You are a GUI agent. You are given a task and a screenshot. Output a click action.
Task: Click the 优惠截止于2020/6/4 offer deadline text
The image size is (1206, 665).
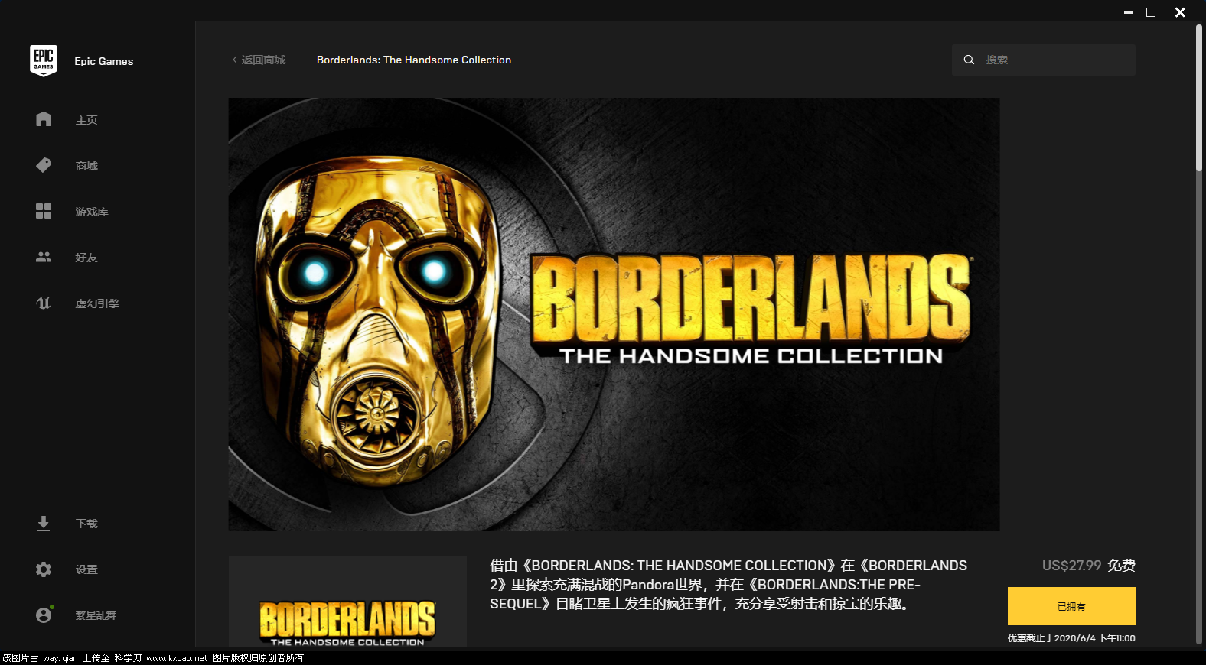(x=1071, y=638)
